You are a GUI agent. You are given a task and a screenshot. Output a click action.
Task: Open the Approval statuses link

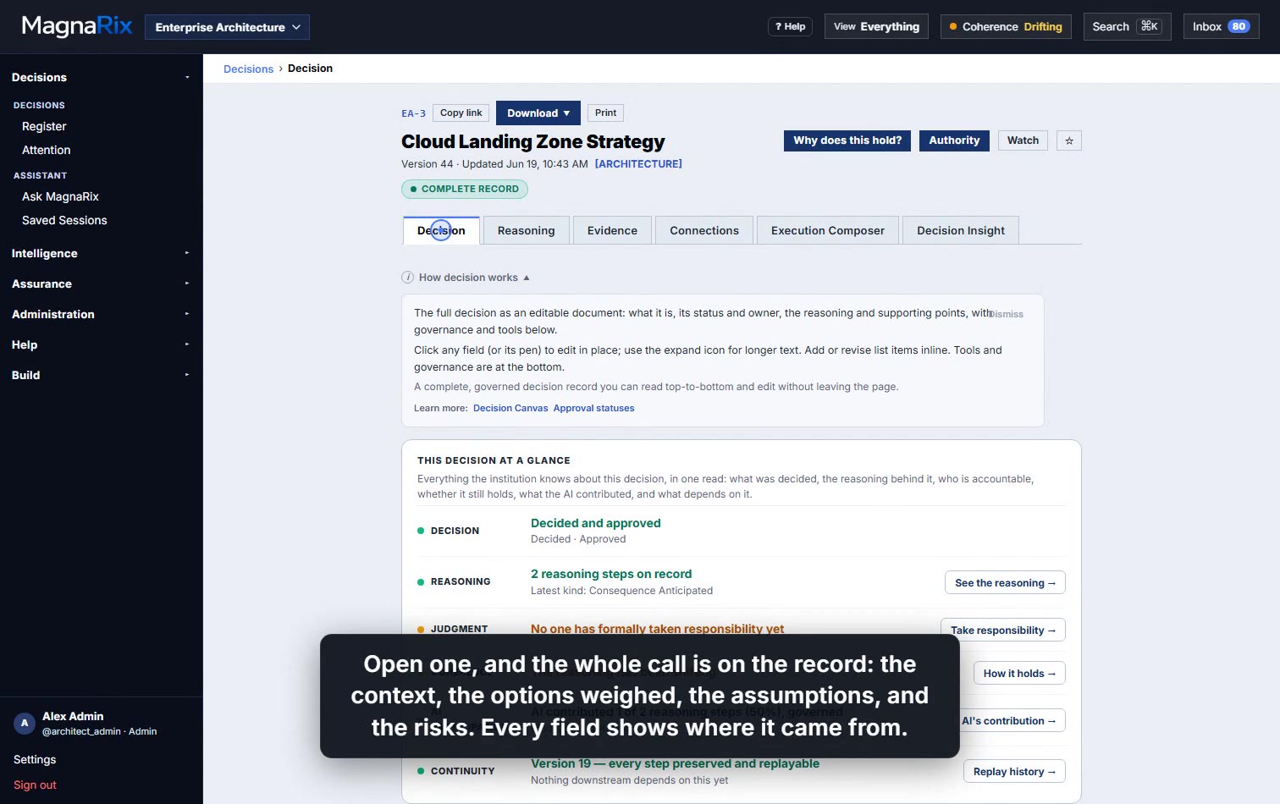point(593,408)
